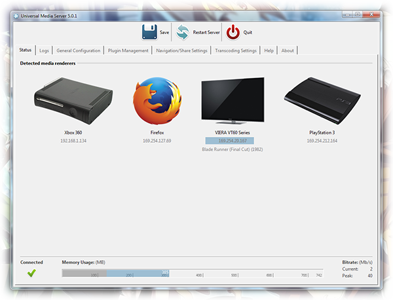
Task: Close the Universal Media Server window
Action: [371, 14]
